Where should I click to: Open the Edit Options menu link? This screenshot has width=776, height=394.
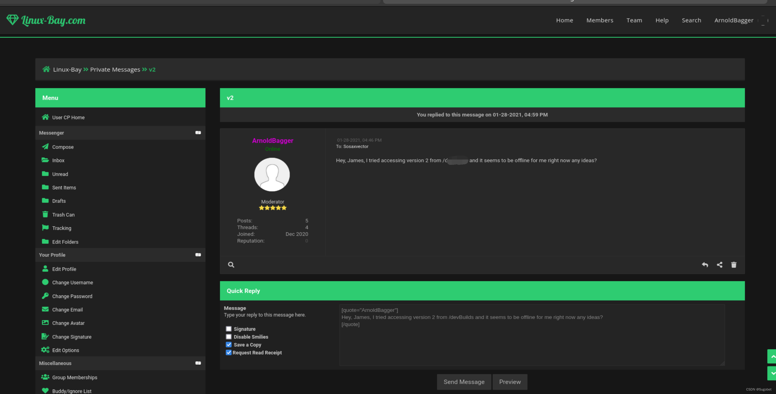click(x=66, y=350)
